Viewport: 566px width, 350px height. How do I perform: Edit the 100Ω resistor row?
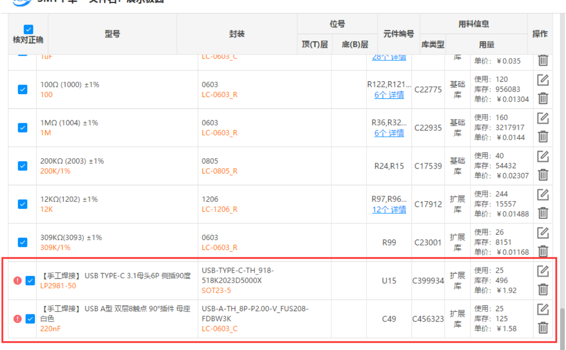tap(542, 80)
